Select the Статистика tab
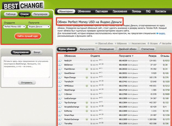The height and width of the screenshot is (126, 172). tap(148, 49)
